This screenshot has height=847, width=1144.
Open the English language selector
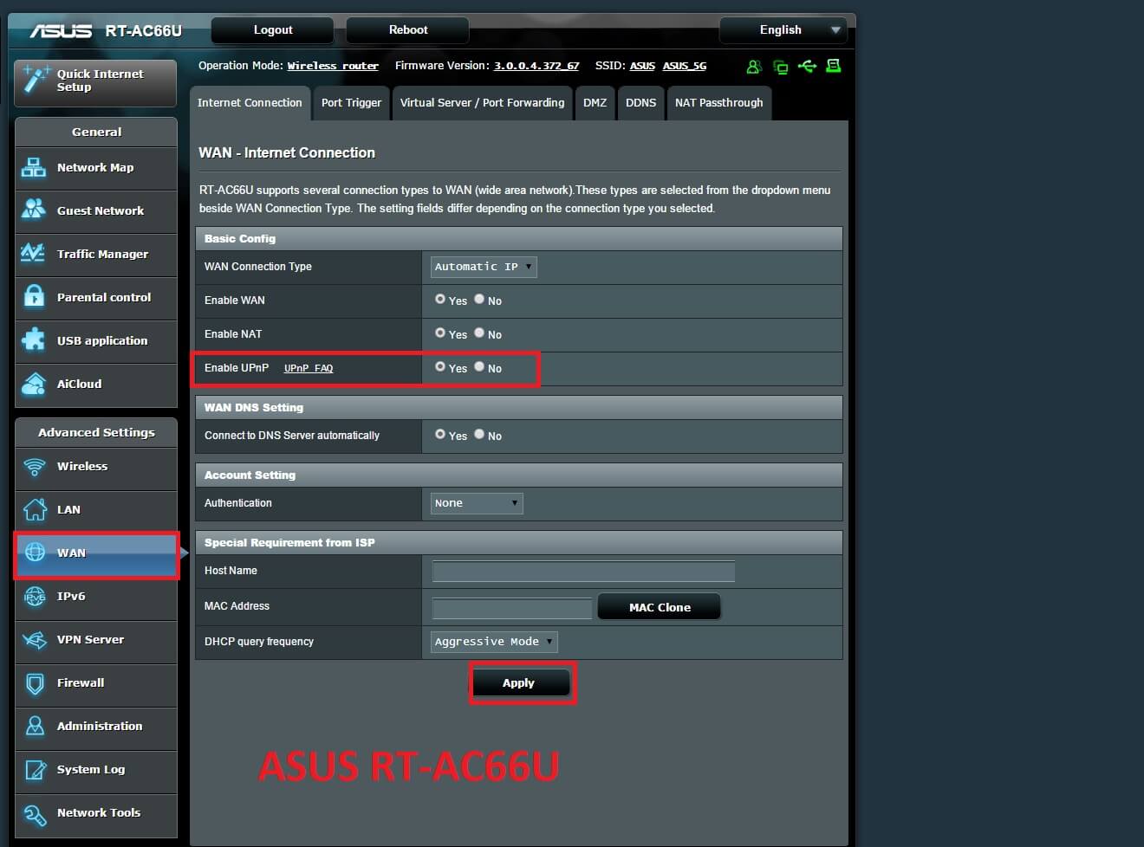(x=783, y=30)
